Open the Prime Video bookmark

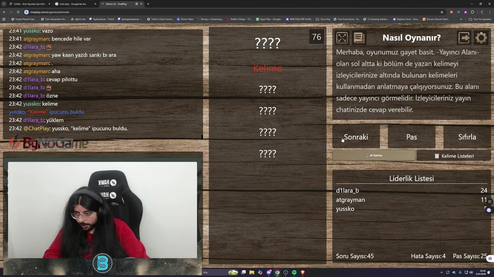click(185, 19)
